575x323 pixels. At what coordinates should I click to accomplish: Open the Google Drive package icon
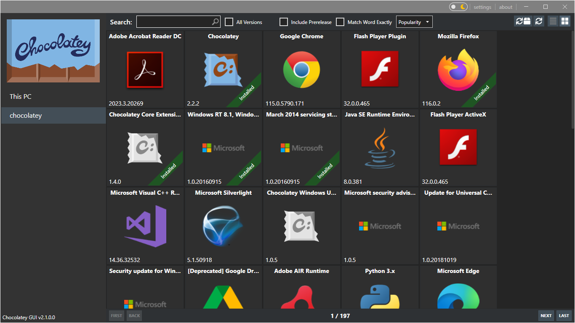[223, 297]
